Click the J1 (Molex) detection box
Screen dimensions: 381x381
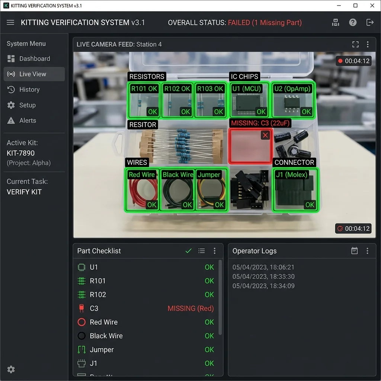tap(295, 189)
